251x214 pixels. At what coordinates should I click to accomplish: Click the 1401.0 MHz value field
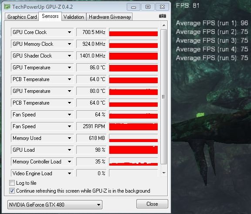tap(92, 56)
